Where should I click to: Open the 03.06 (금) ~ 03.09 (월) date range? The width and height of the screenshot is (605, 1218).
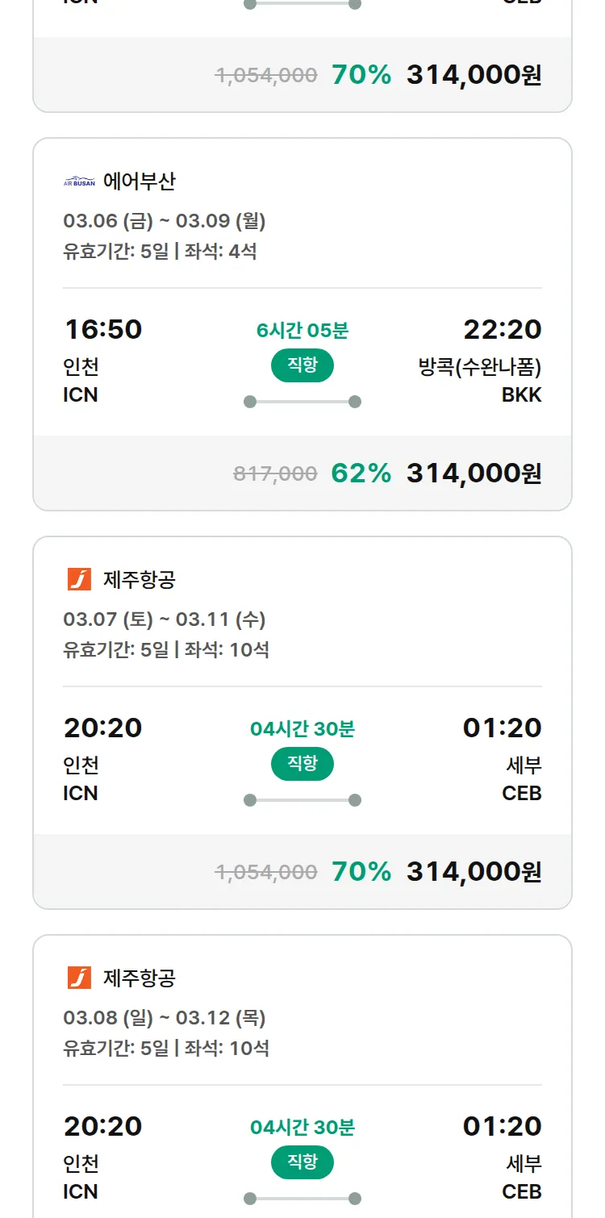pos(165,220)
